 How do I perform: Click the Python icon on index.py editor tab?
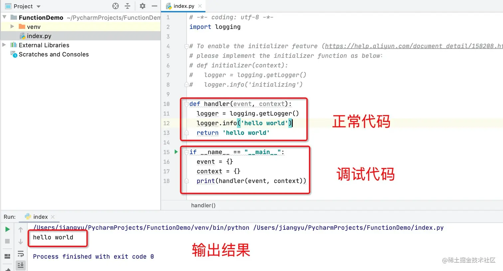pyautogui.click(x=169, y=6)
